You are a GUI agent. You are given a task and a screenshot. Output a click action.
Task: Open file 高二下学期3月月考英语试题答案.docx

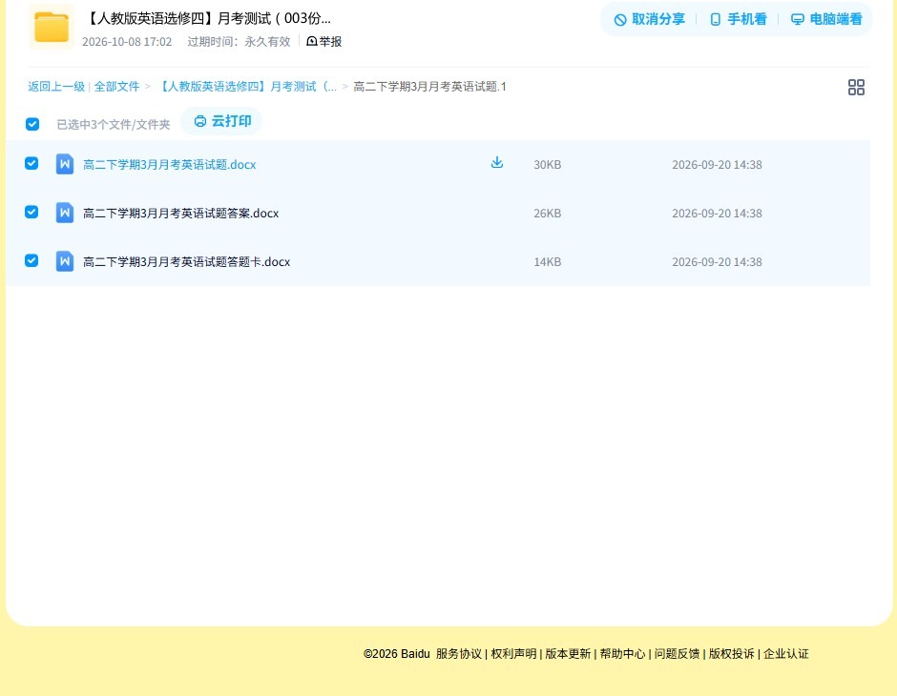point(180,214)
